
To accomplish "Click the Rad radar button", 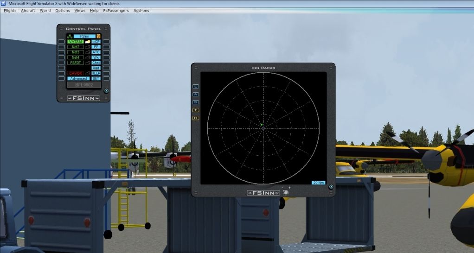I will tap(96, 68).
